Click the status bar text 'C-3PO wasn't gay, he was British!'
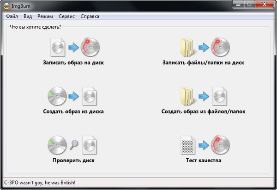This screenshot has width=277, height=190. (40, 183)
